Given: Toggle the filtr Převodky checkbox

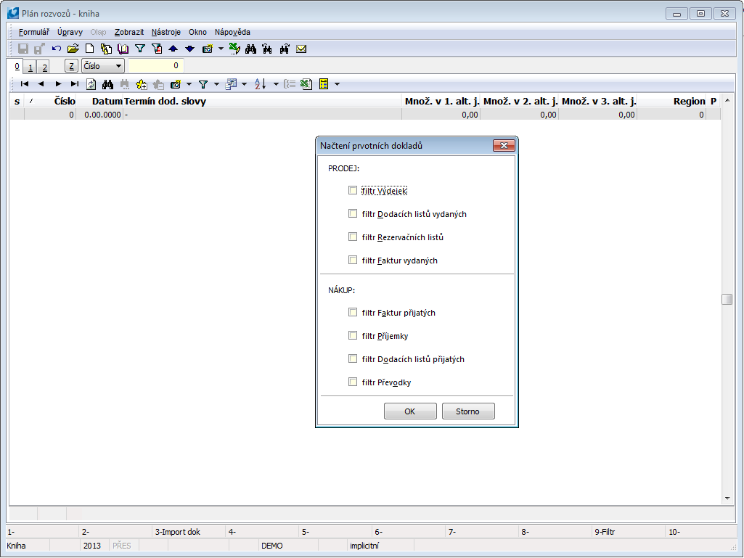Looking at the screenshot, I should [x=353, y=382].
